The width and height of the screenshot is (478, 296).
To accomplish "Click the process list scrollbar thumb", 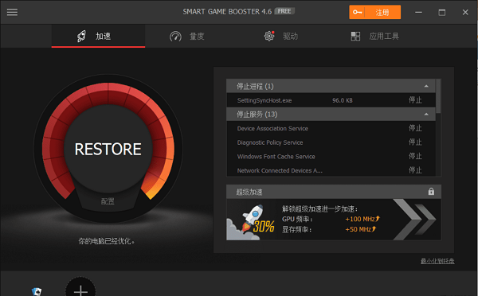I will point(438,96).
